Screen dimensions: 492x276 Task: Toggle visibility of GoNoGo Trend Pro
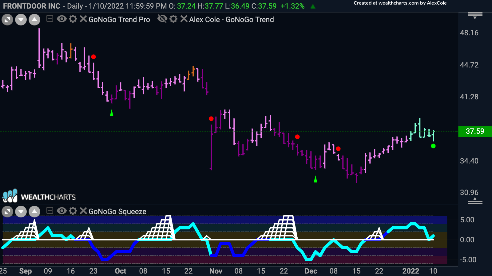tap(62, 19)
